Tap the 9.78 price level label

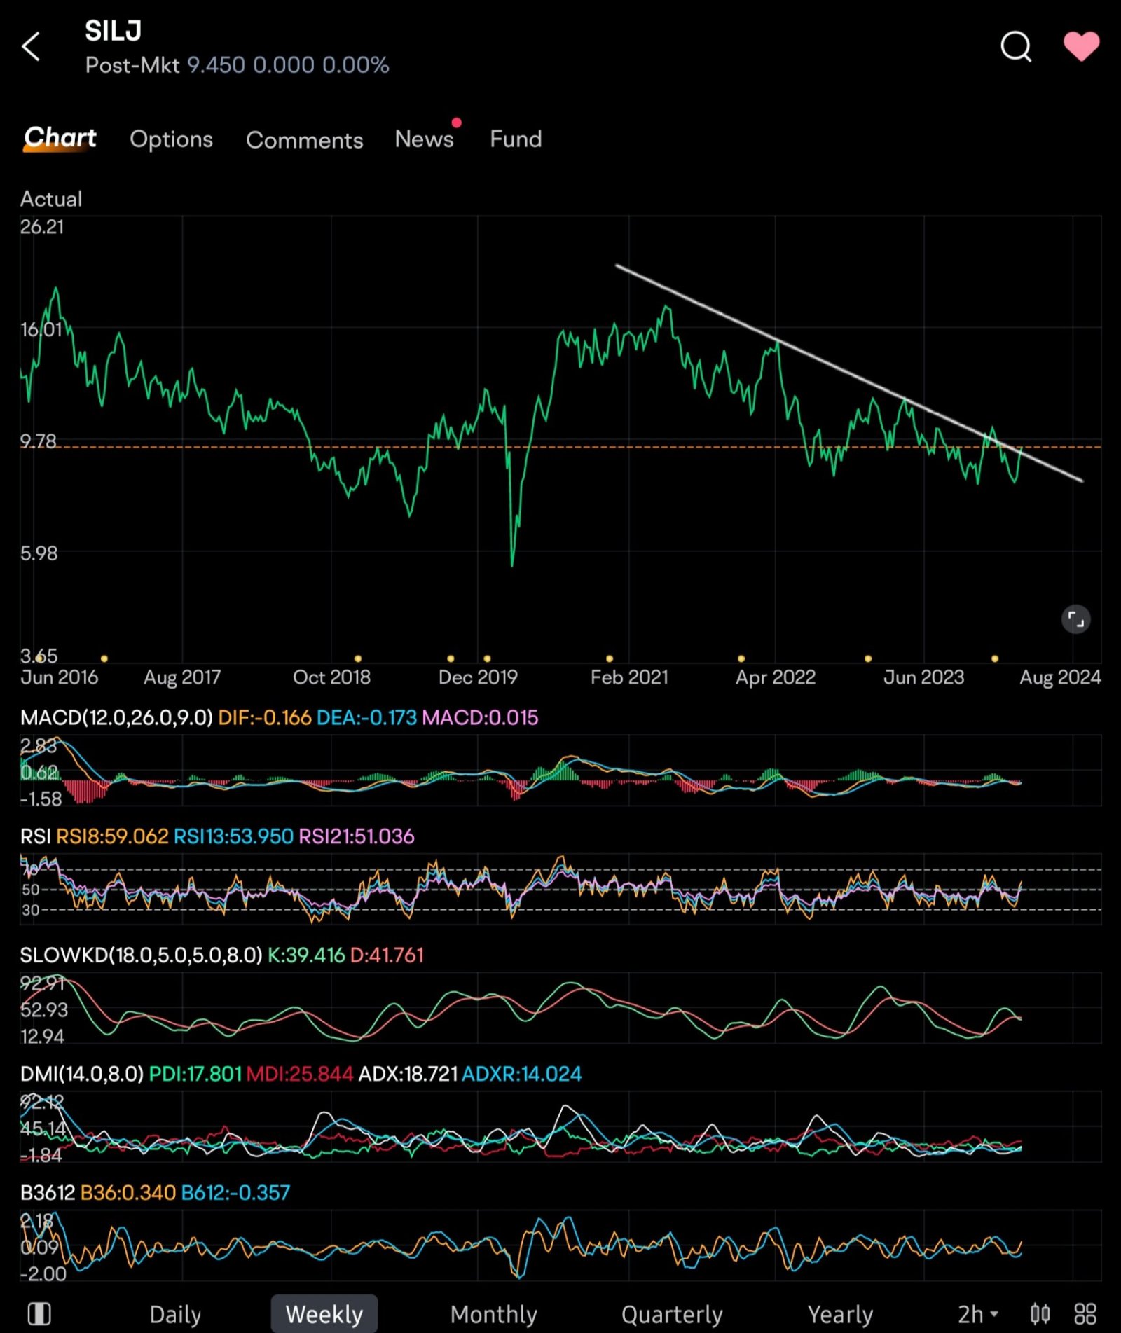coord(38,441)
